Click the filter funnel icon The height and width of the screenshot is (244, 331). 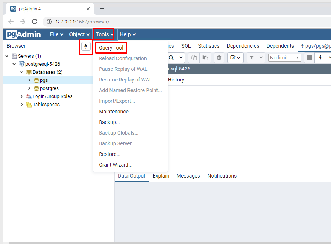point(252,58)
